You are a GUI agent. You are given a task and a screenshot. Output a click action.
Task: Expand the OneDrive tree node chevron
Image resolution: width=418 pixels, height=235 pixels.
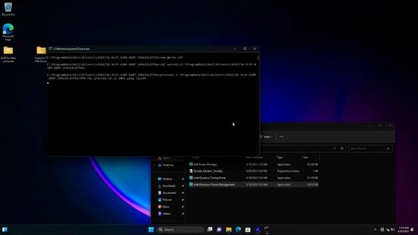pyautogui.click(x=154, y=165)
